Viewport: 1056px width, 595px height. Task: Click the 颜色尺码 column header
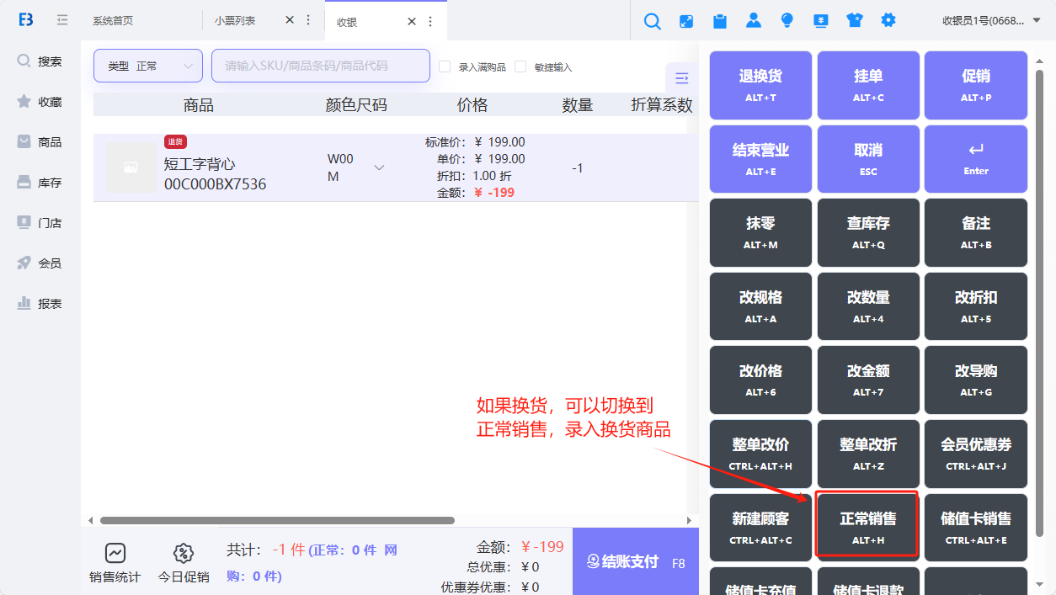coord(356,105)
